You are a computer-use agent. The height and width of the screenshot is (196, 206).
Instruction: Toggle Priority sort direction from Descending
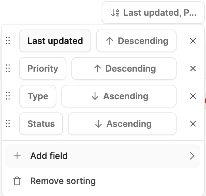[124, 68]
